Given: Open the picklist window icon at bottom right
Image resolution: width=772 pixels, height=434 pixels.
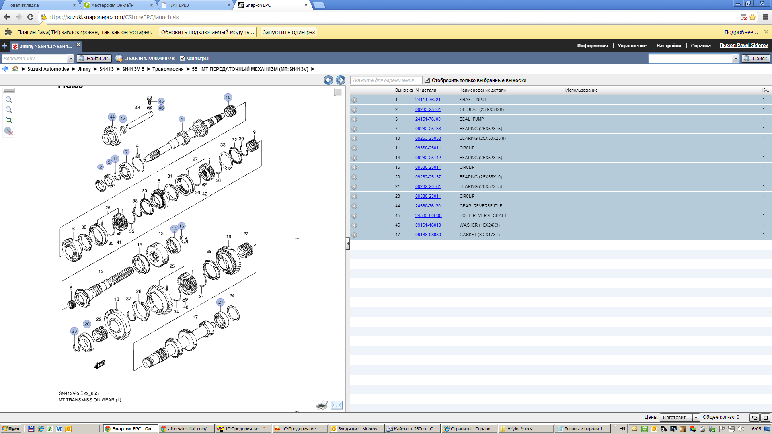Looking at the screenshot, I should (755, 418).
